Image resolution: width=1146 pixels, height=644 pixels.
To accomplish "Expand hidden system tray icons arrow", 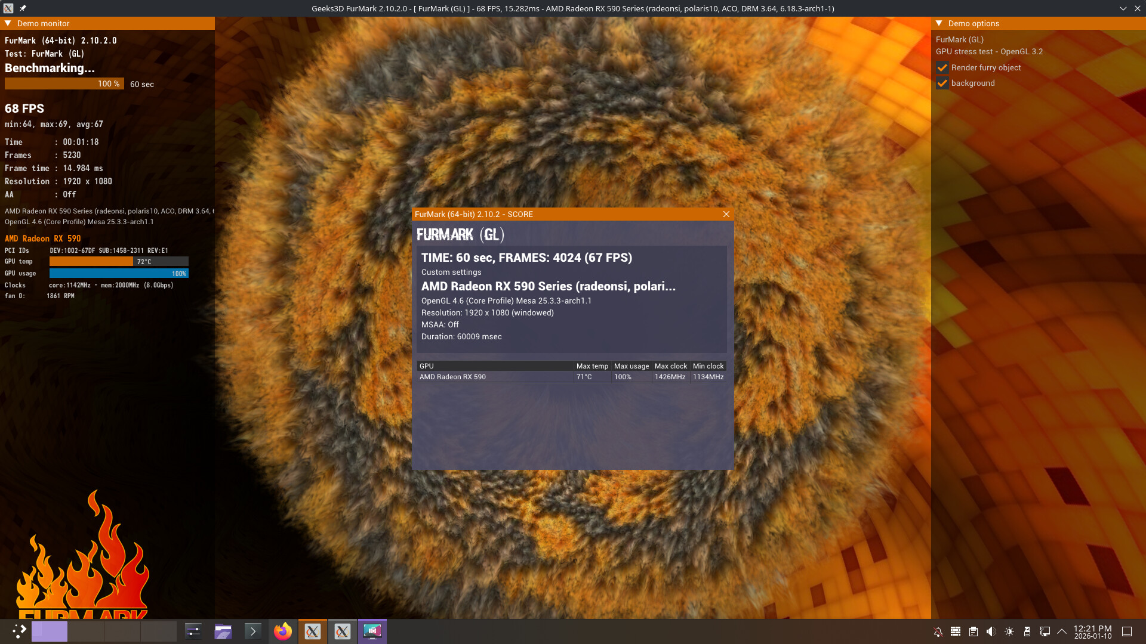I will coord(1062,631).
